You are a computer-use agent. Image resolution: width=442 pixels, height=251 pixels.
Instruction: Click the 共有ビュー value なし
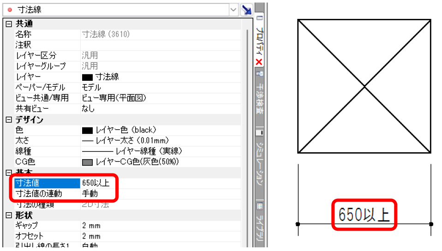[x=88, y=108]
